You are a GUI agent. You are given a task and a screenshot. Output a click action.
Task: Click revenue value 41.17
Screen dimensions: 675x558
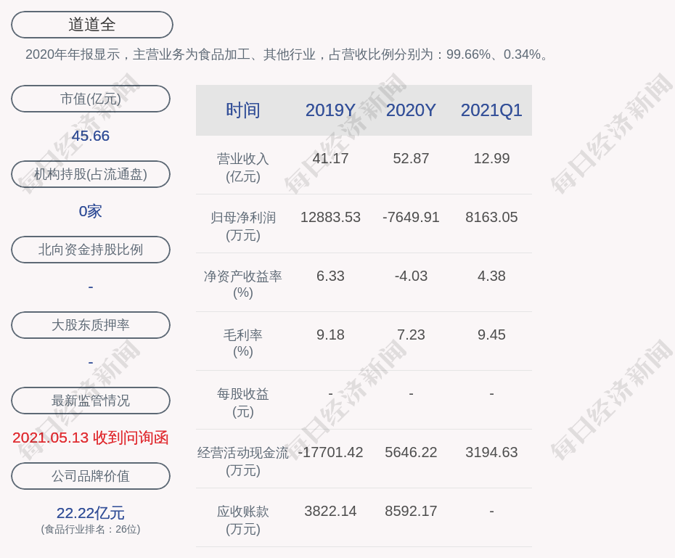(x=330, y=158)
